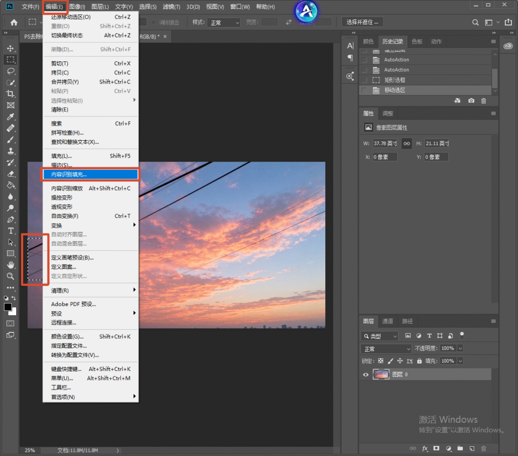Toggle the lock position button
Image resolution: width=518 pixels, height=456 pixels.
pos(400,361)
